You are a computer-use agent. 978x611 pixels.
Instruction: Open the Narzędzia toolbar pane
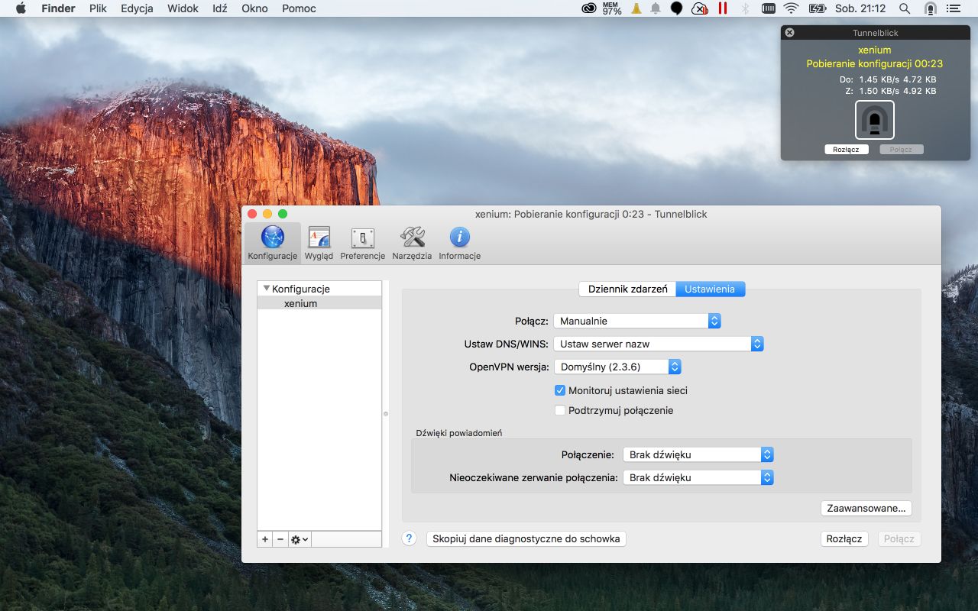point(412,243)
